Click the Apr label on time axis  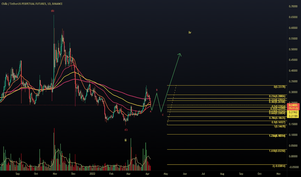click(147, 174)
